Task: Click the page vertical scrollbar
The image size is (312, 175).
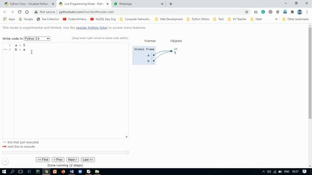Action: [310, 72]
